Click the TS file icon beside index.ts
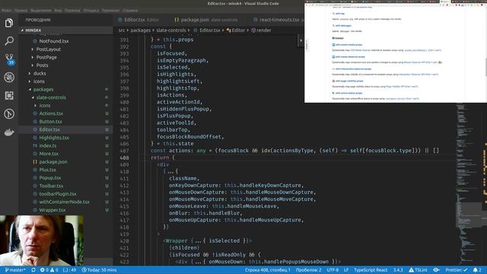487x274 pixels. (x=35, y=145)
